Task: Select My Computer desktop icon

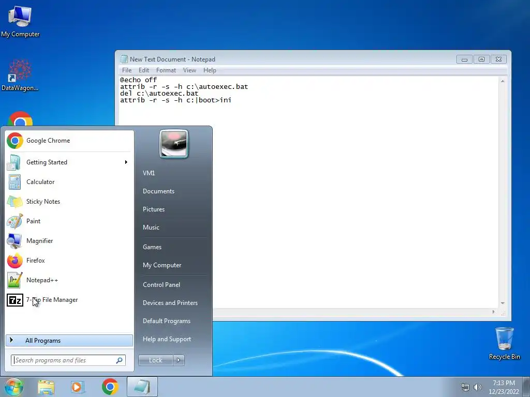Action: pos(20,22)
